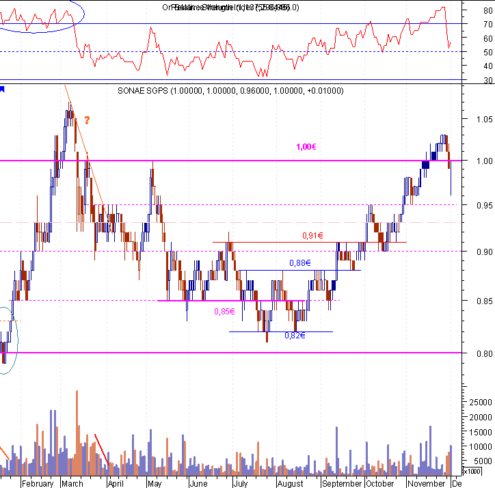Image resolution: width=495 pixels, height=488 pixels.
Task: Click the April label on the date axis
Action: [116, 484]
